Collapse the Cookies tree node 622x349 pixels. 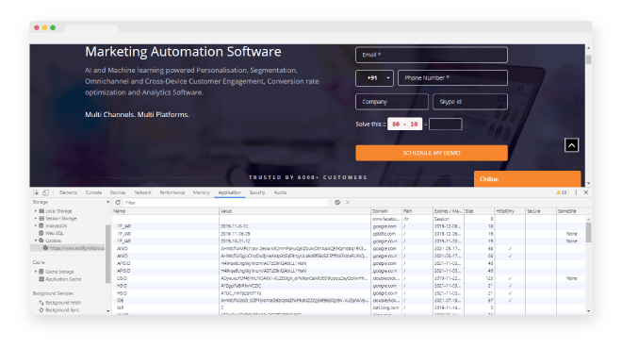pos(36,241)
